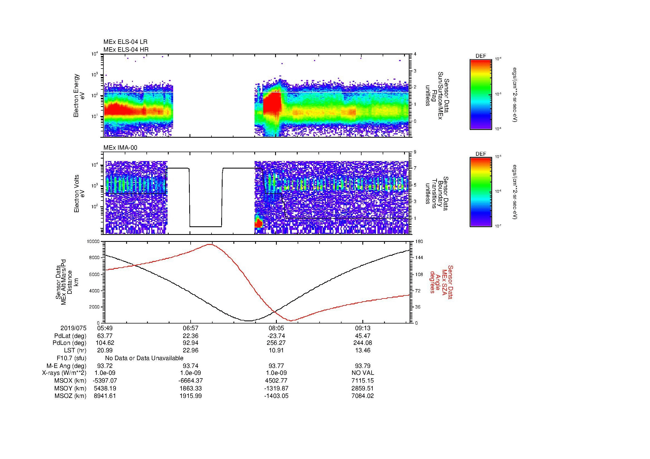Viewport: 650px width, 459px height.
Task: Click the 'LST (hr)' row label
Action: (x=75, y=351)
